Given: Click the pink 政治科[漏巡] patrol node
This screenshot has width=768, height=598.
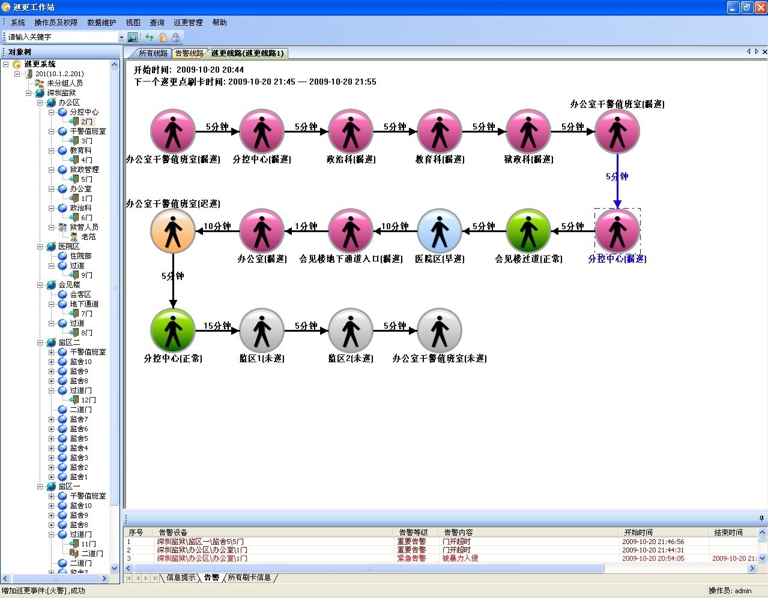Looking at the screenshot, I should click(x=351, y=131).
